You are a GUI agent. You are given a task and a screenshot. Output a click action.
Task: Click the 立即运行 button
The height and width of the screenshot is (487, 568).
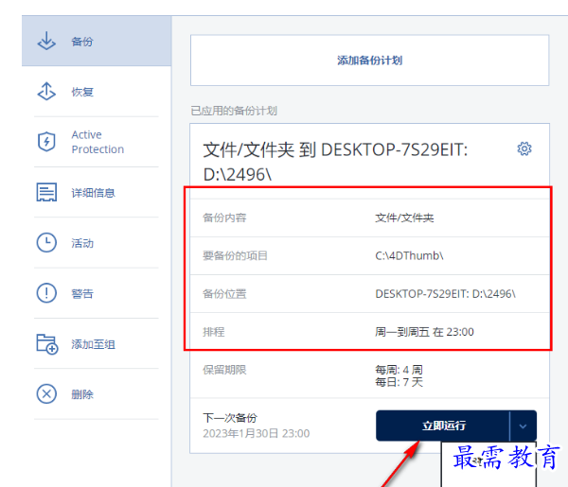click(x=443, y=426)
